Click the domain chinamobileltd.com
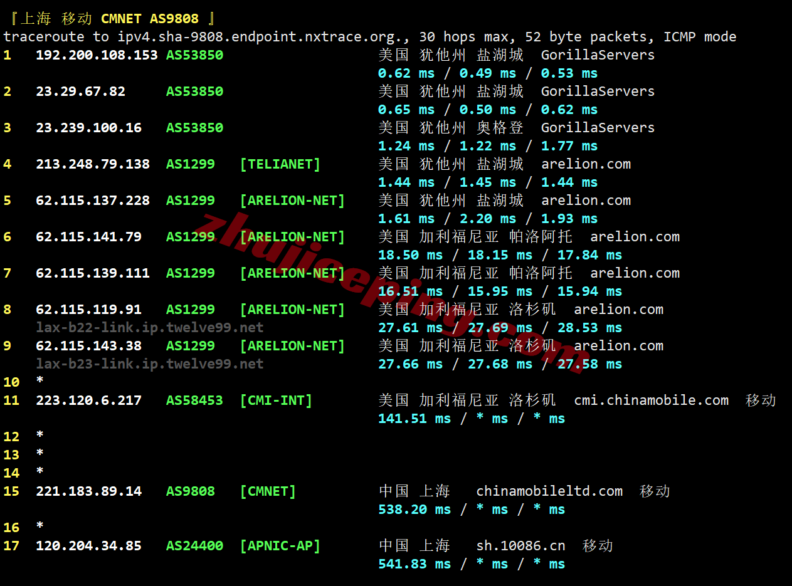Viewport: 792px width, 586px height. coord(550,491)
